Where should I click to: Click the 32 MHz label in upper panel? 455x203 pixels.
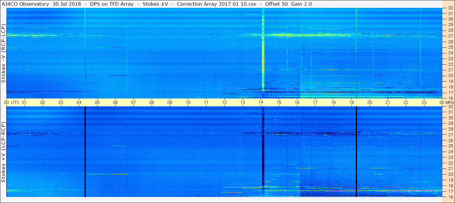coord(450,8)
